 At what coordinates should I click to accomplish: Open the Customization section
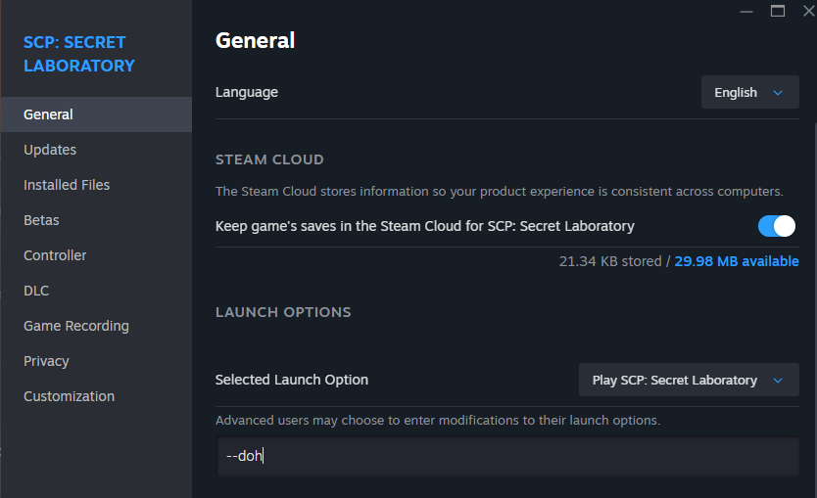69,396
